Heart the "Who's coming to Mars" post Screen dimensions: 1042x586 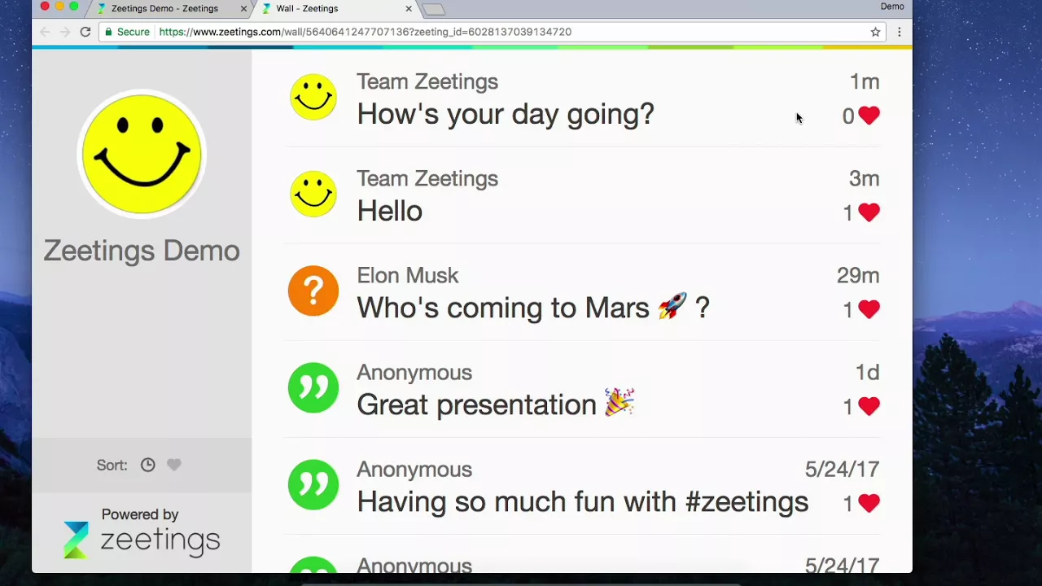tap(869, 309)
